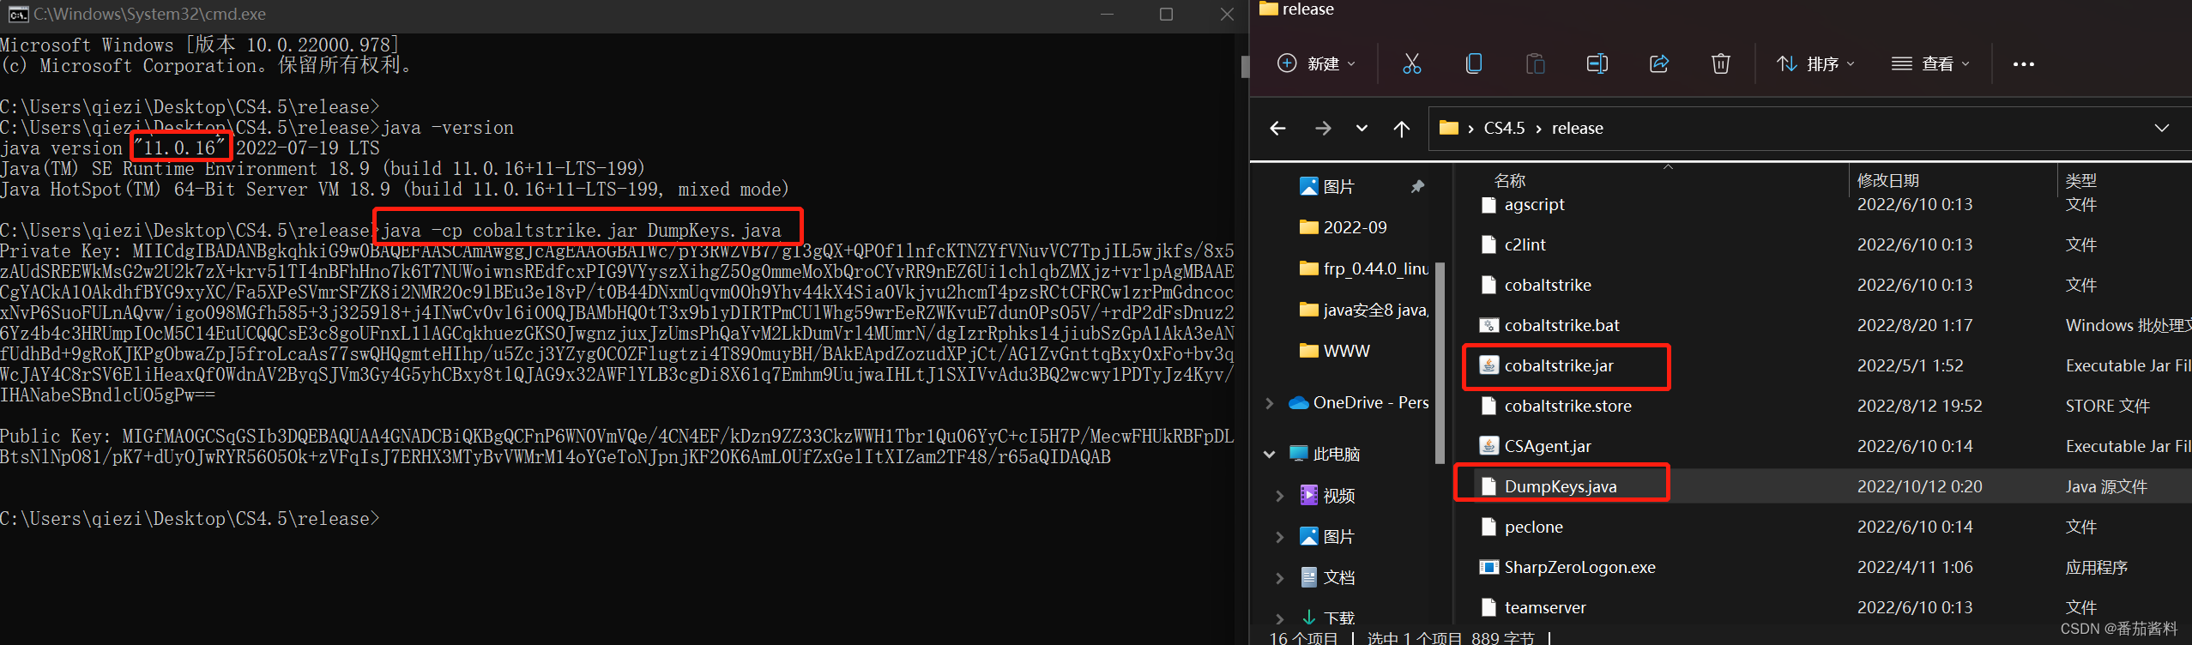
Task: Maximize the cmd.exe window
Action: (x=1166, y=15)
